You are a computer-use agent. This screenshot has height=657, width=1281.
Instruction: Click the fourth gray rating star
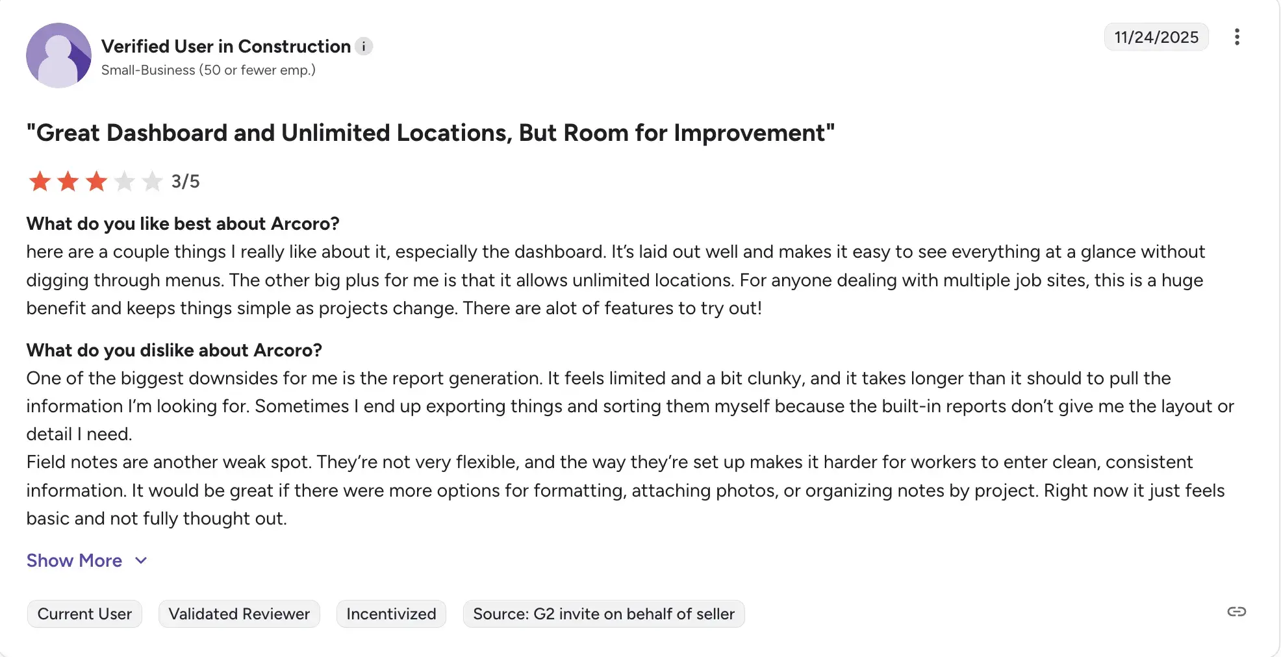[124, 181]
